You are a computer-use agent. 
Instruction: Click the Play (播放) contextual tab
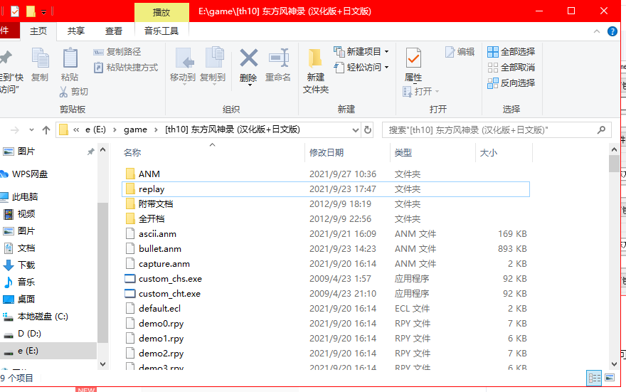(161, 12)
